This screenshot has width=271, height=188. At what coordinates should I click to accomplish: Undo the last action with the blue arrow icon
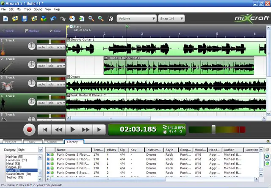(53, 18)
